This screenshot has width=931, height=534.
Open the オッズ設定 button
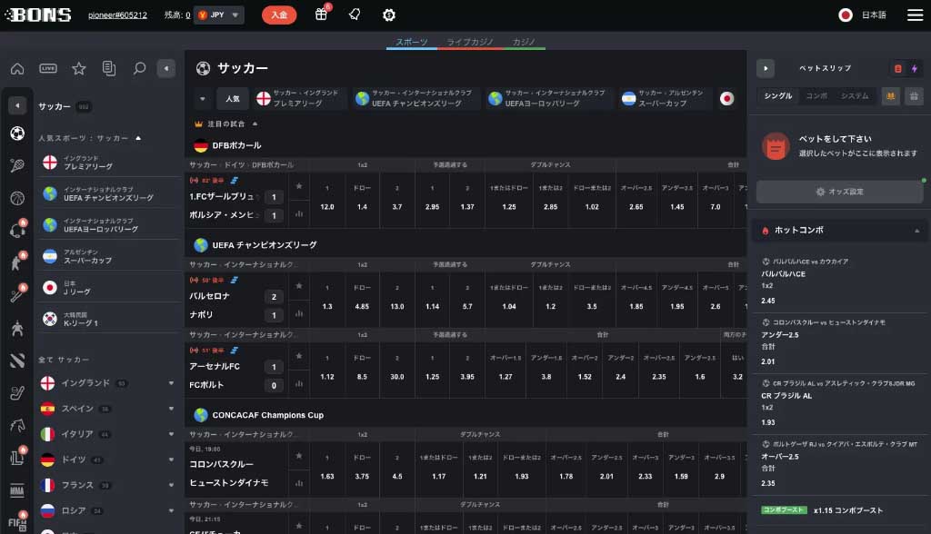pyautogui.click(x=839, y=192)
